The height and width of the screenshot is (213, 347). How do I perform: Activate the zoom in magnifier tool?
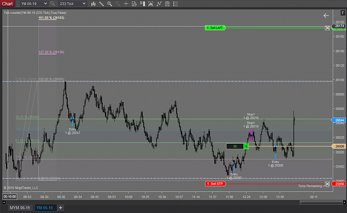pyautogui.click(x=109, y=4)
